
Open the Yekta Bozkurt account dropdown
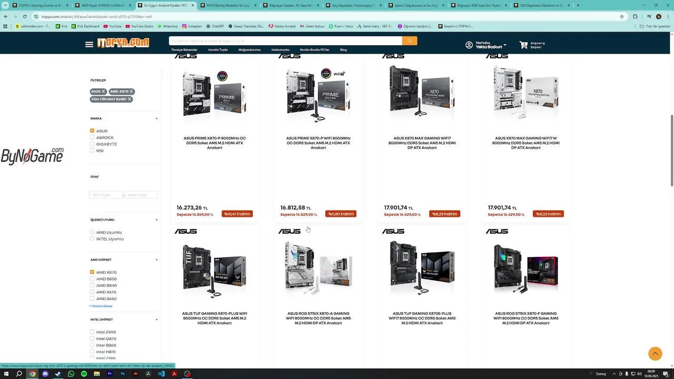tap(491, 45)
